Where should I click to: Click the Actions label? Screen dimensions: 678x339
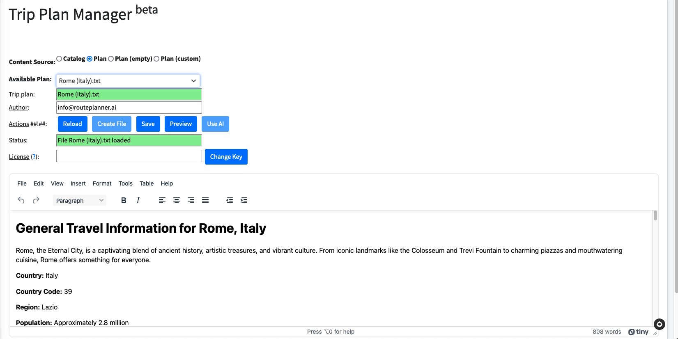point(19,124)
